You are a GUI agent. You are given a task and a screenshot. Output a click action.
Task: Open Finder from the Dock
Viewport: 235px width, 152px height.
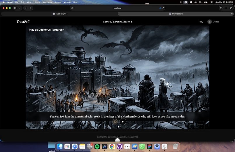click(60, 146)
